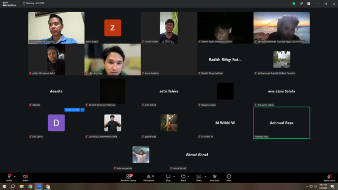The height and width of the screenshot is (190, 338).
Task: Click the 'kyla warganda' name label
Action: click(x=123, y=168)
